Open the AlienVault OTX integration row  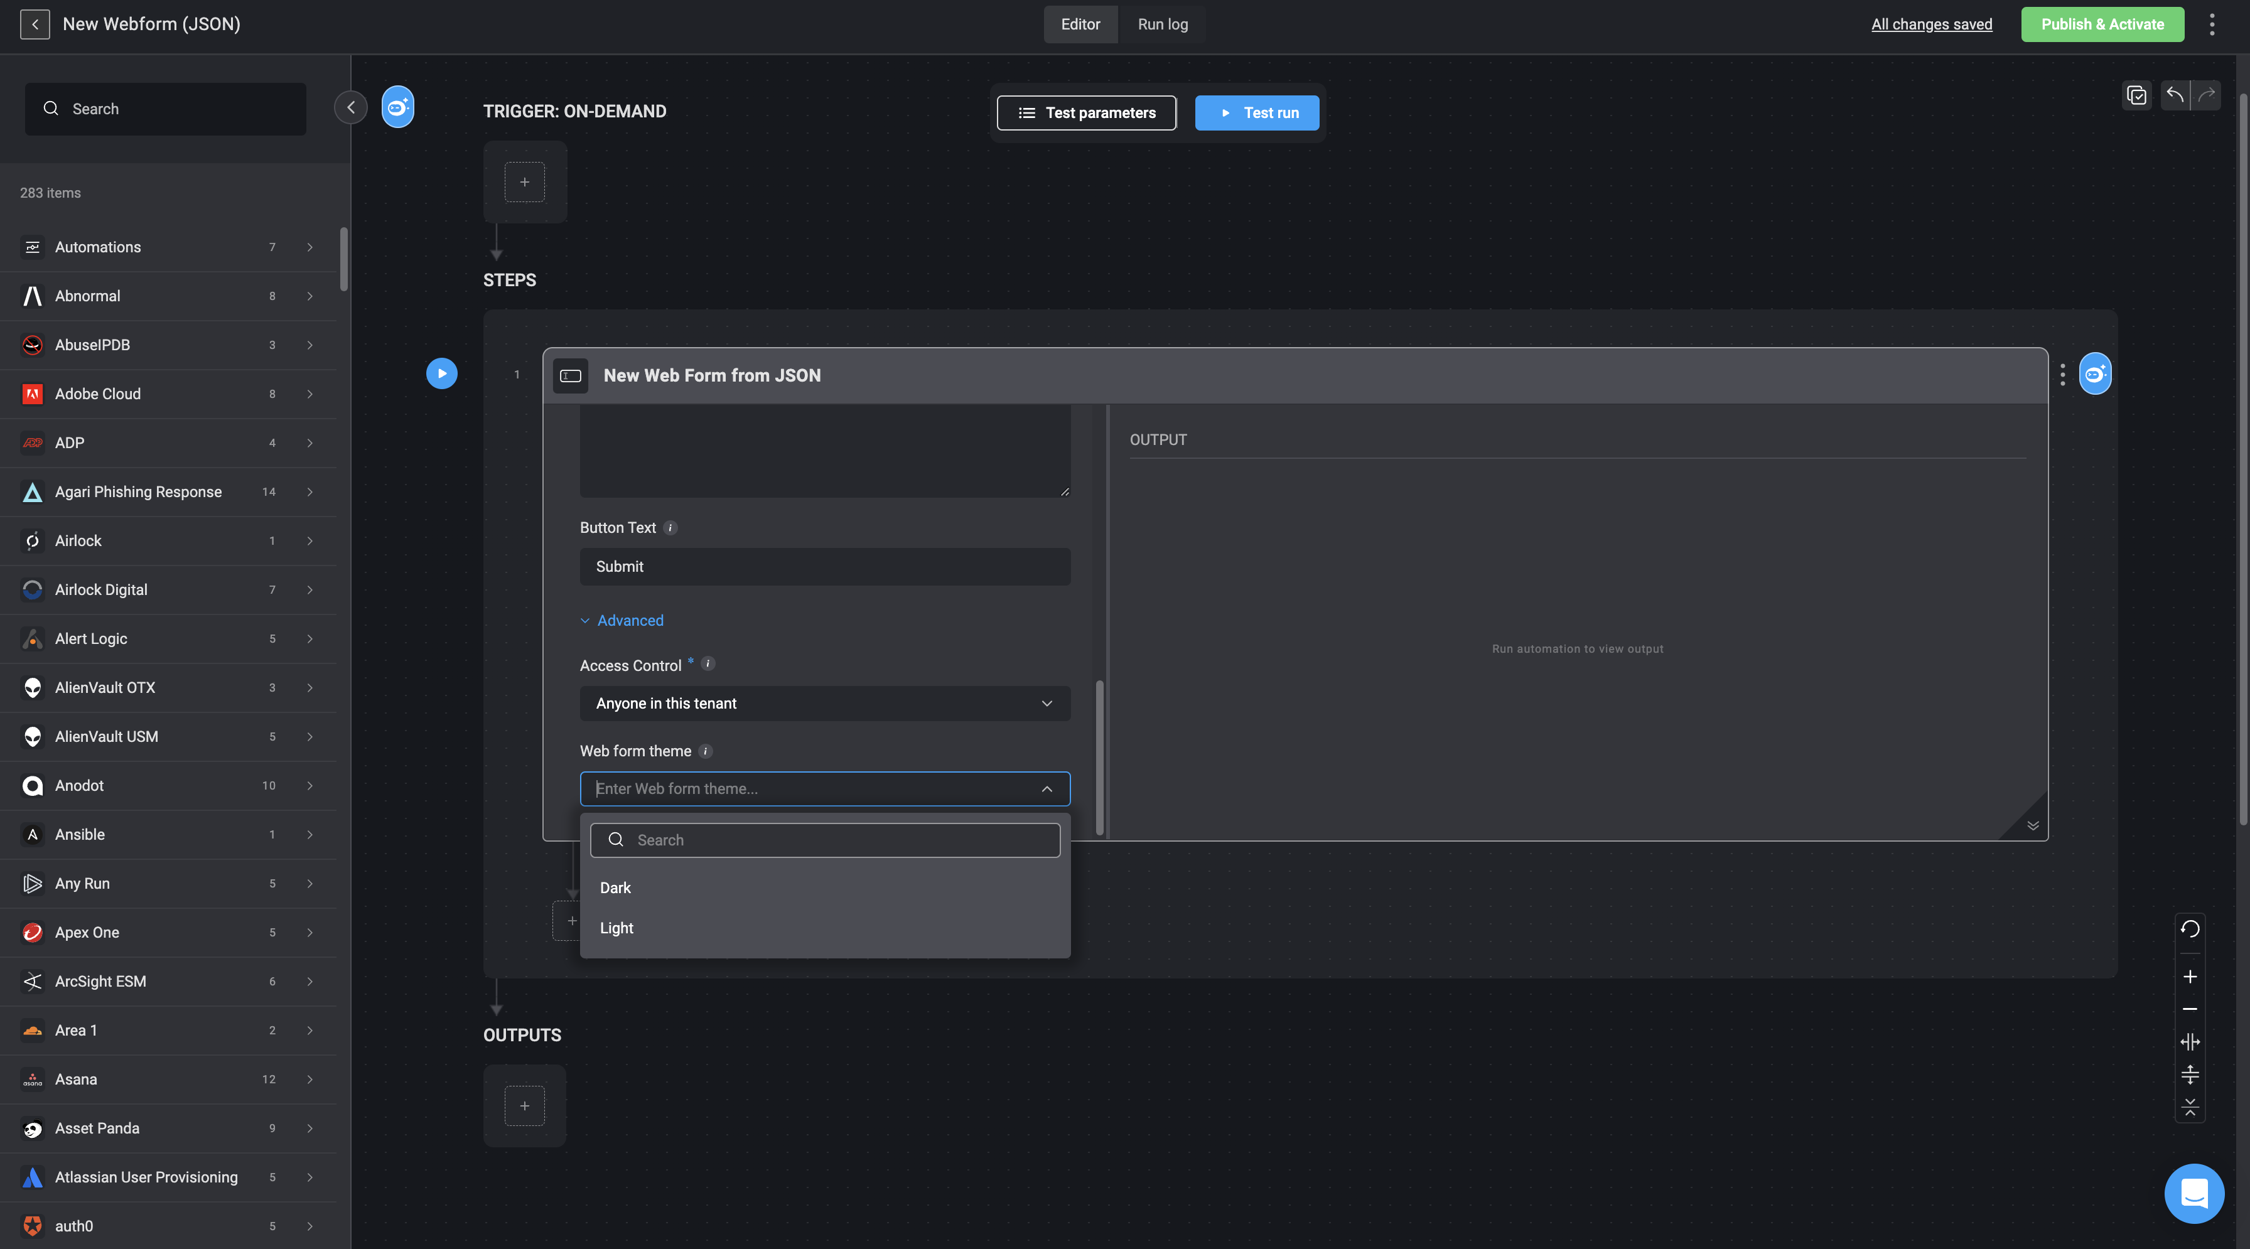168,687
